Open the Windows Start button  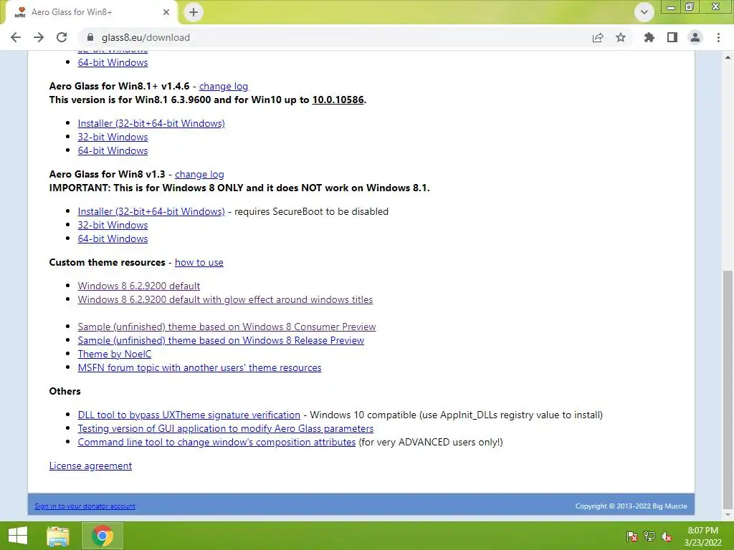tap(18, 536)
